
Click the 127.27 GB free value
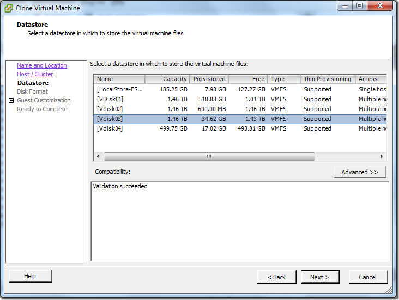[251, 89]
